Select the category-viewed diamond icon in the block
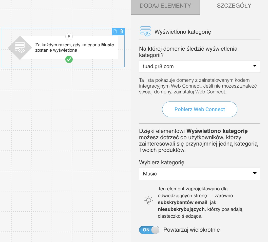The width and height of the screenshot is (268, 242). (20, 48)
